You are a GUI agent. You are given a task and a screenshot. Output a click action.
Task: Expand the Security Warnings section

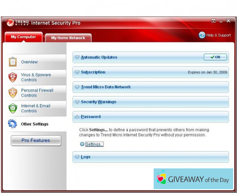coord(98,102)
